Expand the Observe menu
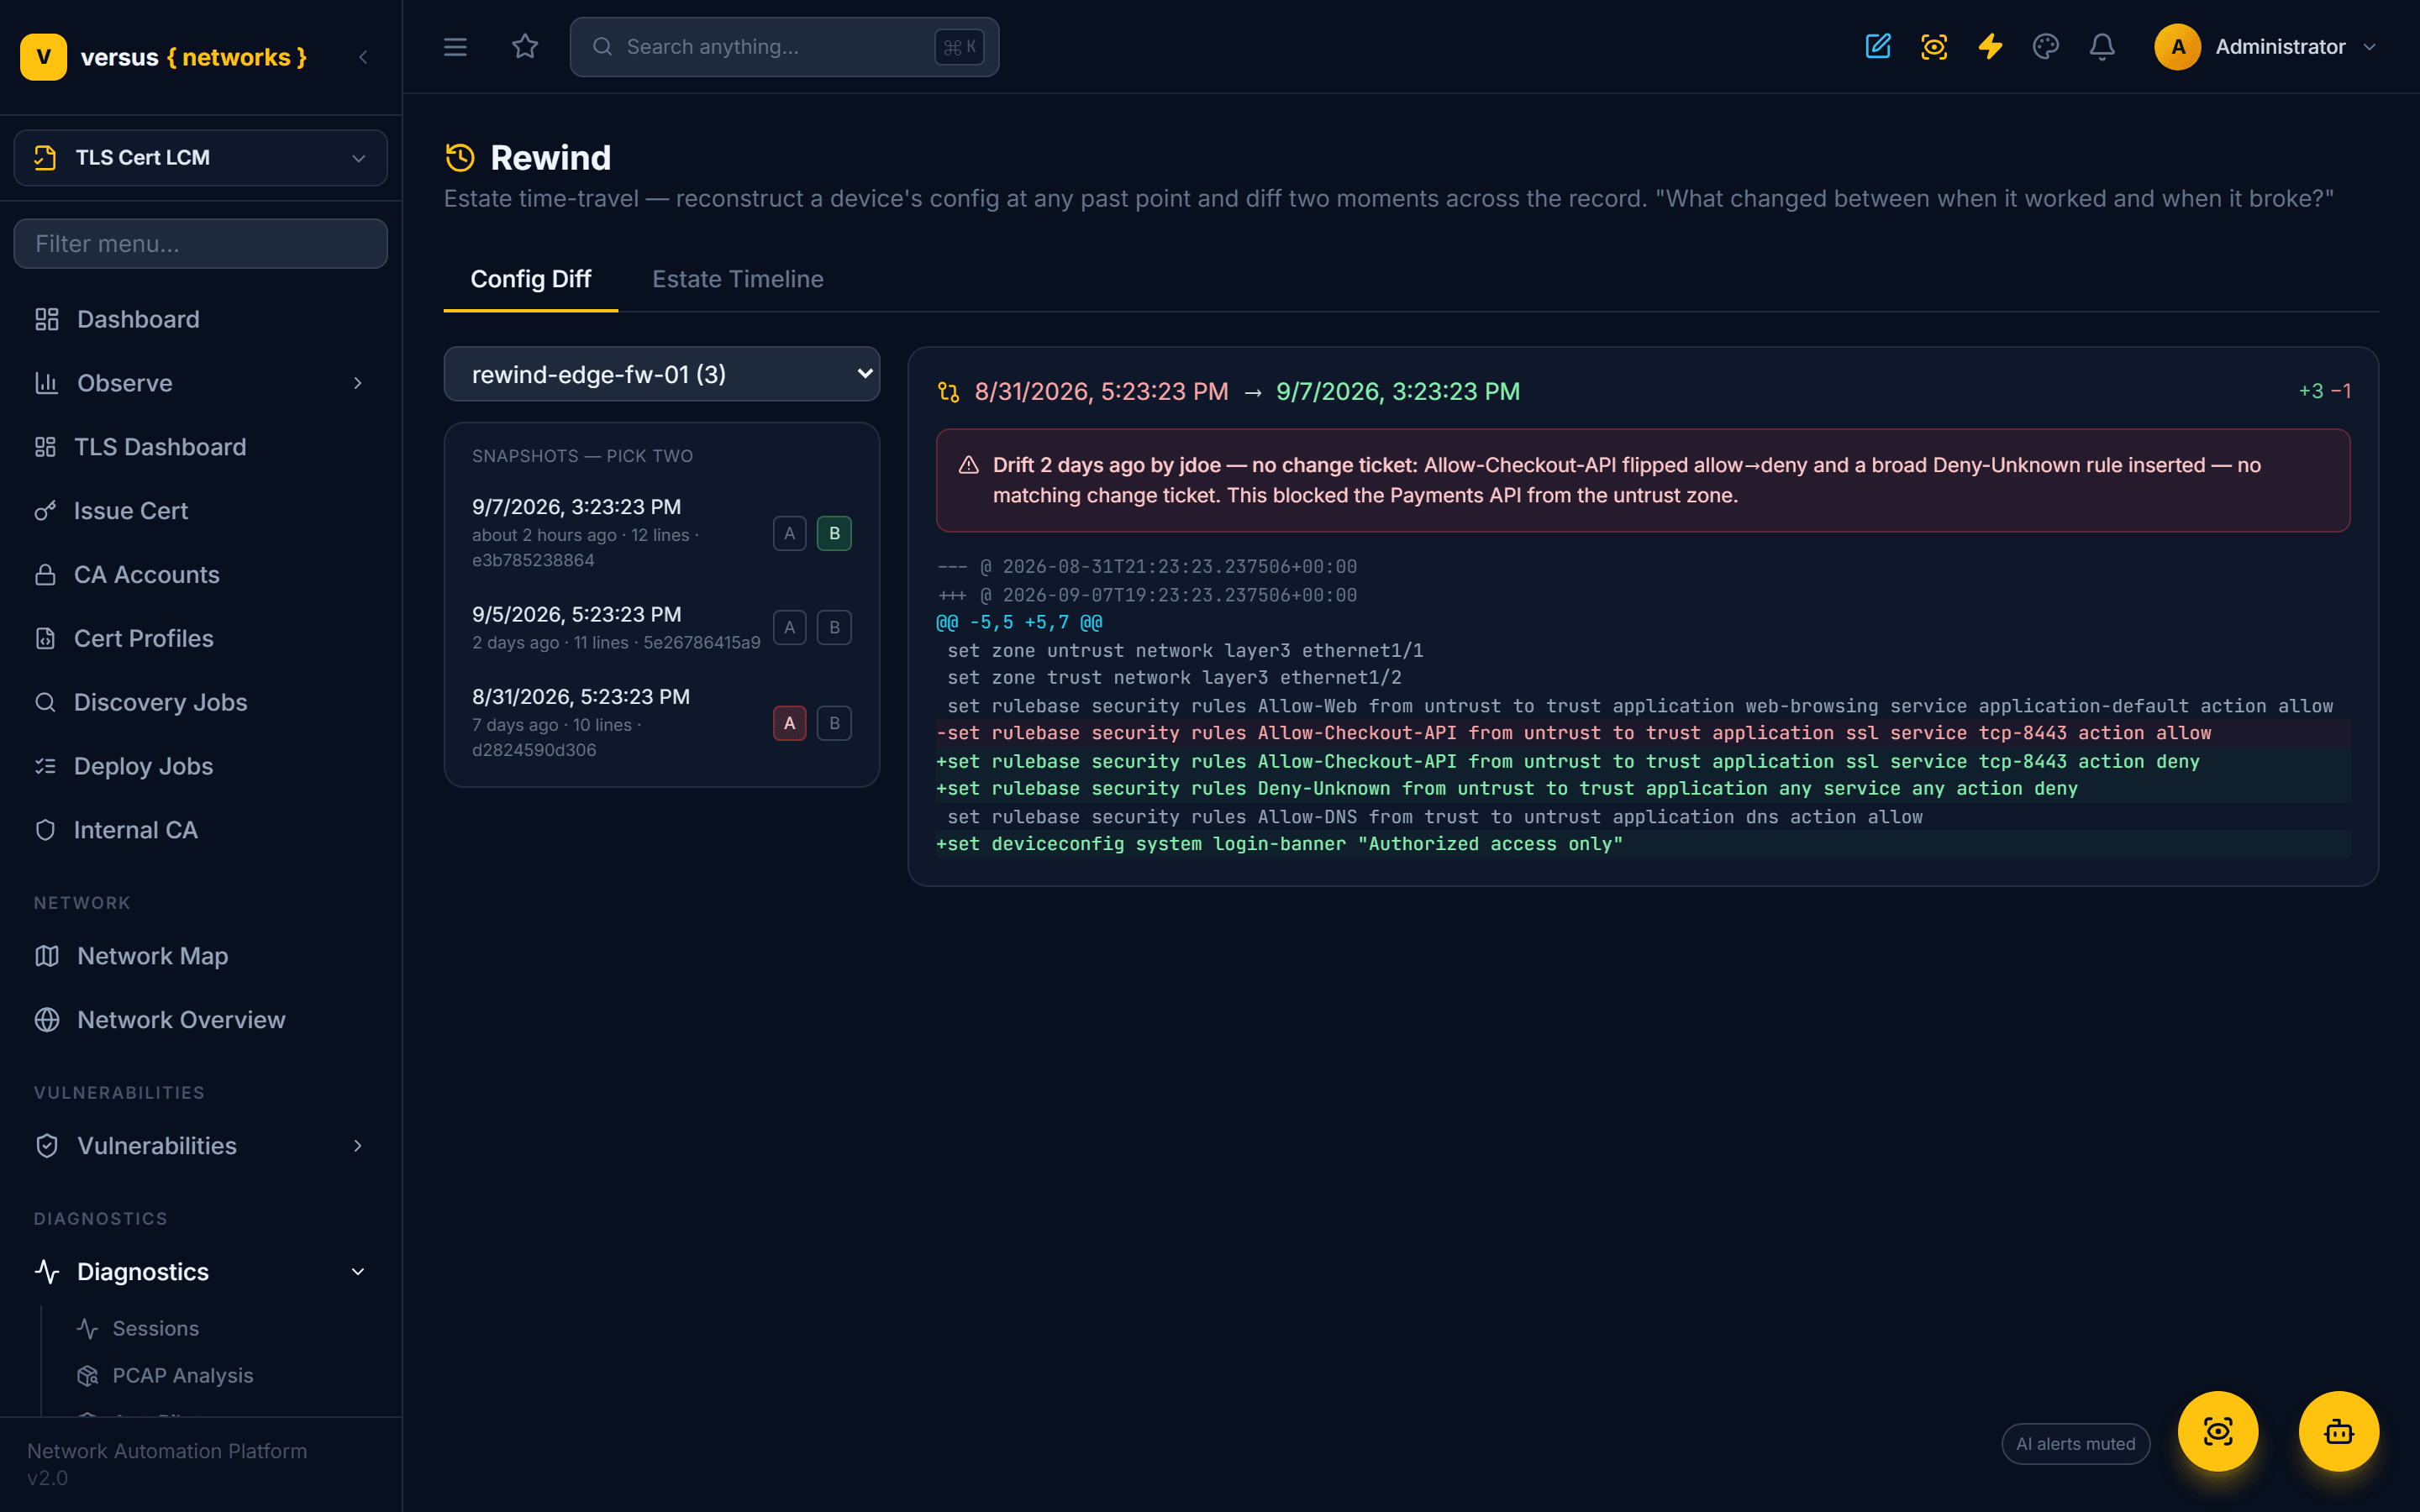Image resolution: width=2420 pixels, height=1512 pixels. tap(200, 383)
